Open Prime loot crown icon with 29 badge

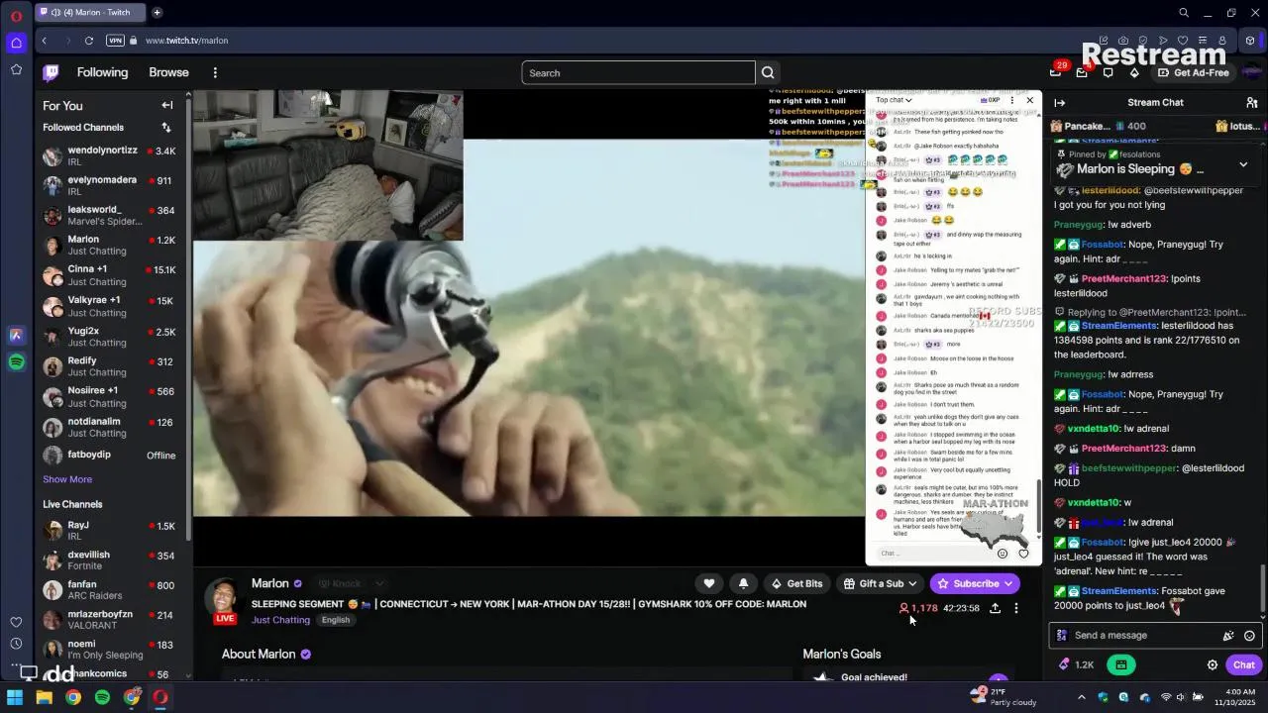(1056, 72)
